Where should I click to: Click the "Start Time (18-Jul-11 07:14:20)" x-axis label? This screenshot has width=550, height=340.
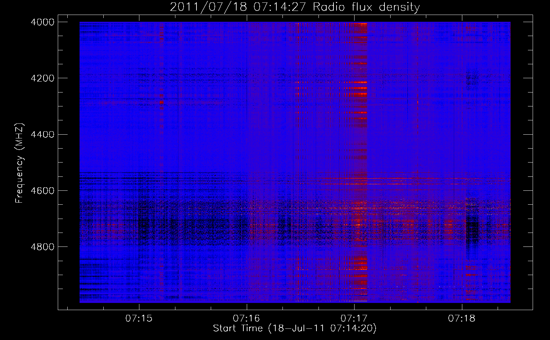click(x=295, y=328)
